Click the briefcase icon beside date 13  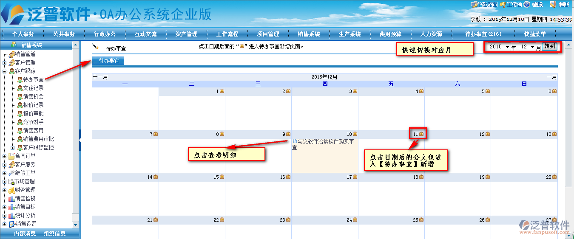click(554, 134)
